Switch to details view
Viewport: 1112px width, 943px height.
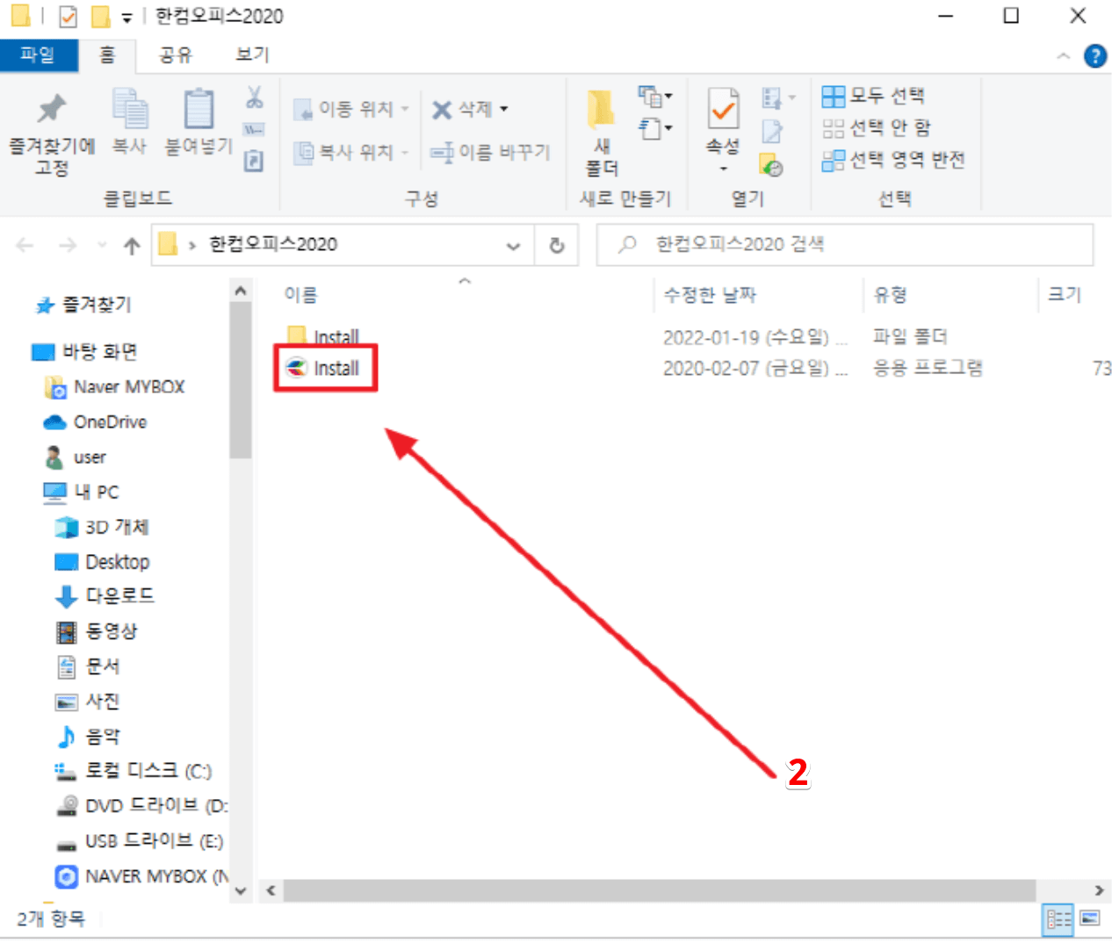coord(1058,920)
